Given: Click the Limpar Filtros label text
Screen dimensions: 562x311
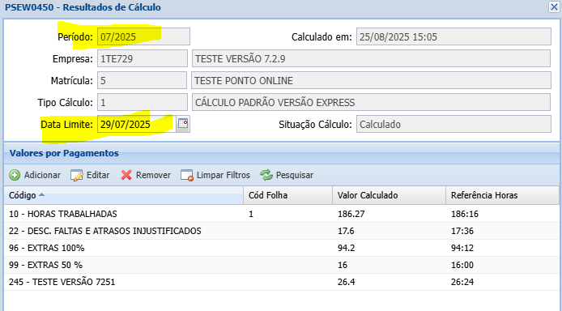Looking at the screenshot, I should tap(224, 175).
